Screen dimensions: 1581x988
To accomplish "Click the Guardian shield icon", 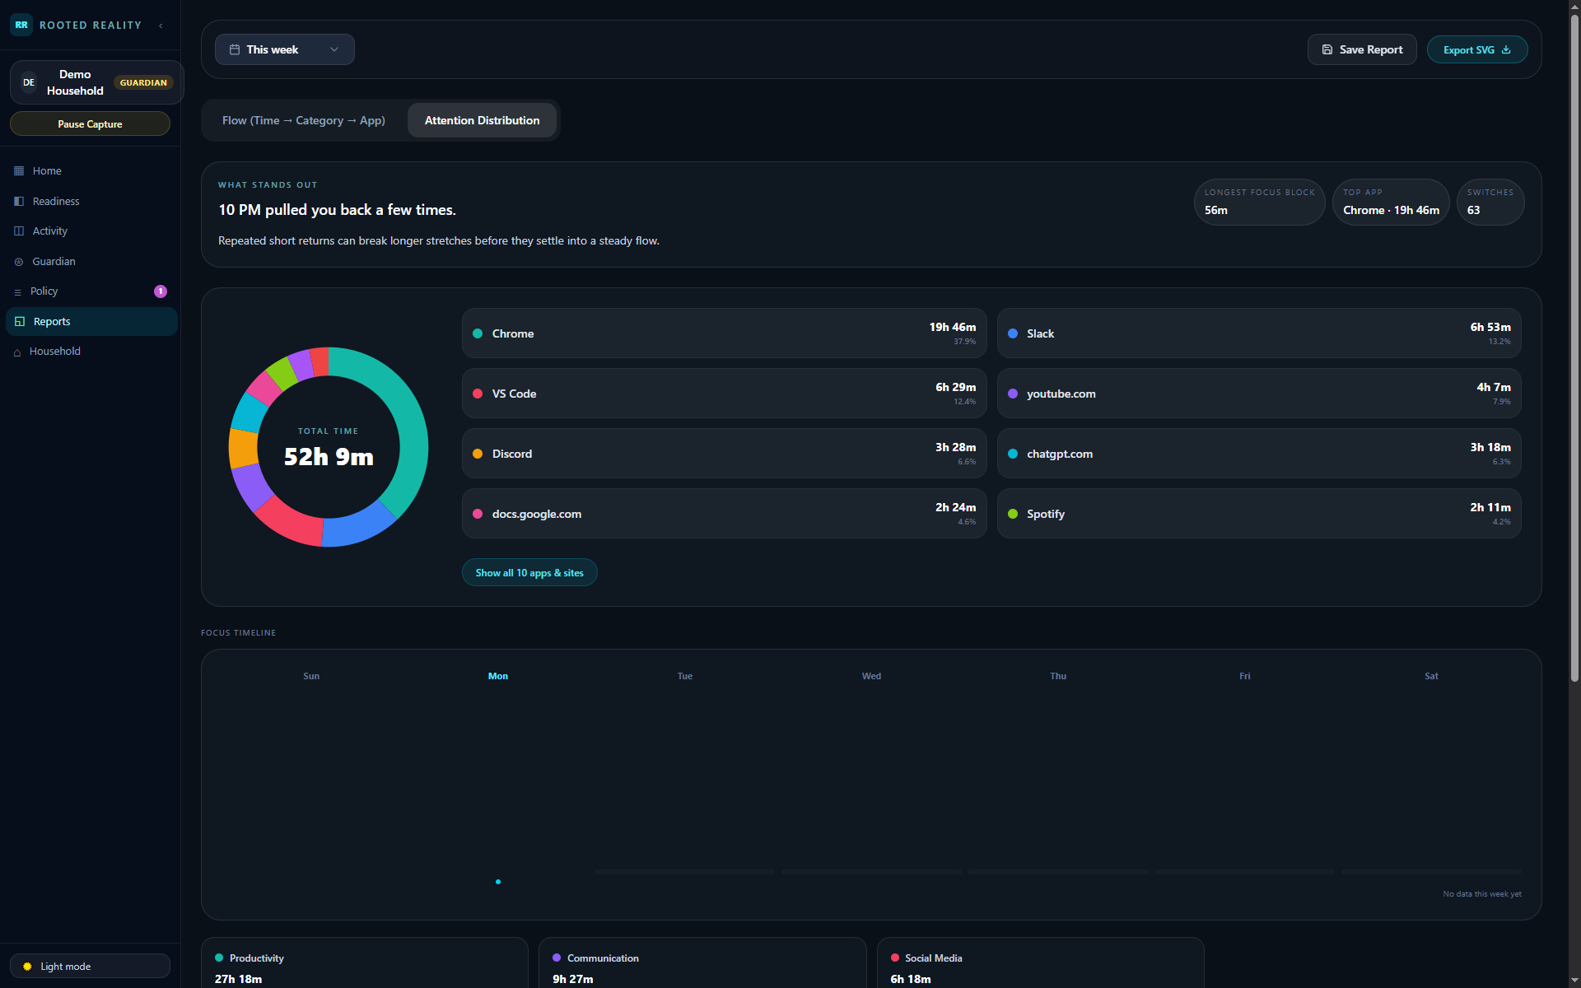I will [x=17, y=261].
